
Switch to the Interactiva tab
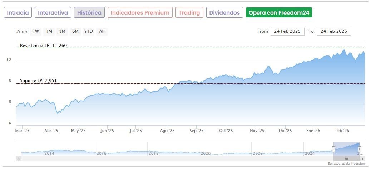(x=53, y=13)
